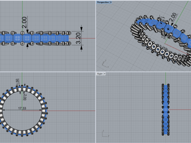Viewport: 191px width, 143px height.
Task: Click the Right viewport title label
Action: 100,74
